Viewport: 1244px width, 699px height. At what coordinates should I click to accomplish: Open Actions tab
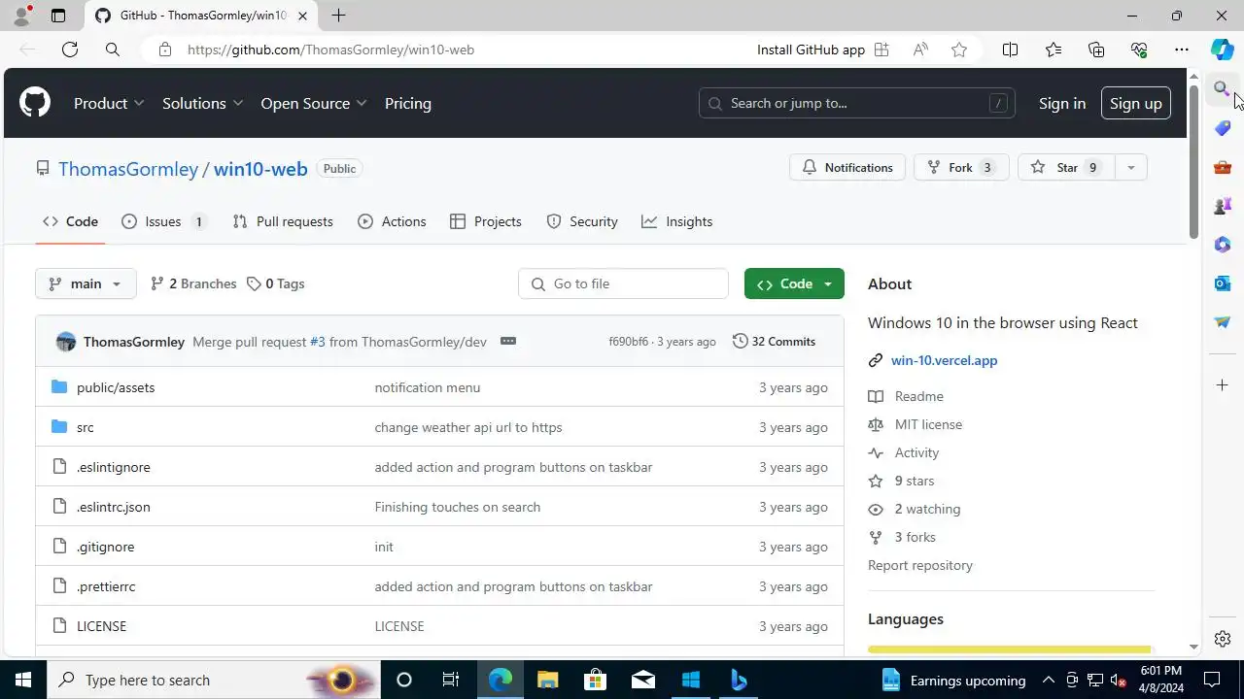[x=392, y=221]
